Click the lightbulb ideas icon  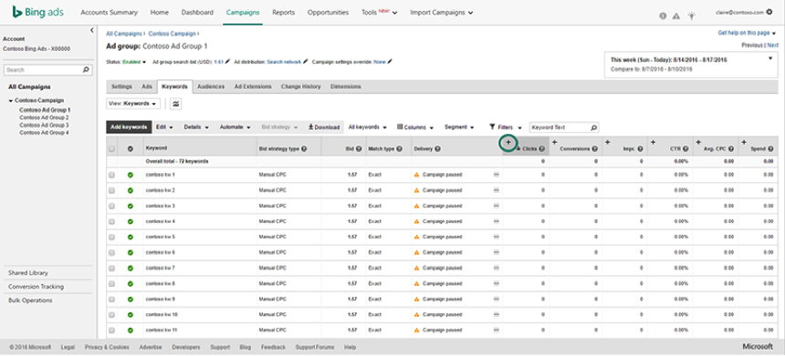691,16
